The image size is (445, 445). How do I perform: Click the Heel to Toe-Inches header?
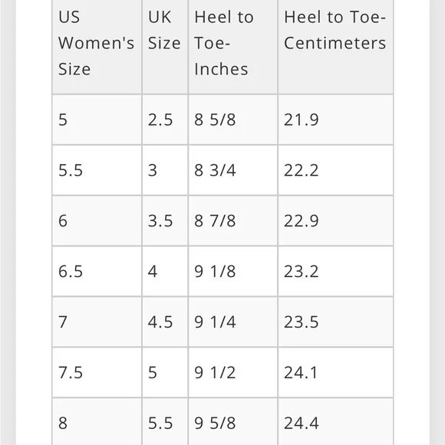(x=232, y=47)
